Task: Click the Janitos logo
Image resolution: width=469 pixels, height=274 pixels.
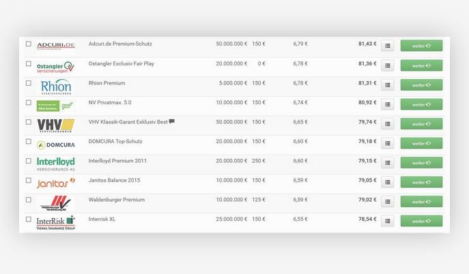Action: pyautogui.click(x=55, y=183)
